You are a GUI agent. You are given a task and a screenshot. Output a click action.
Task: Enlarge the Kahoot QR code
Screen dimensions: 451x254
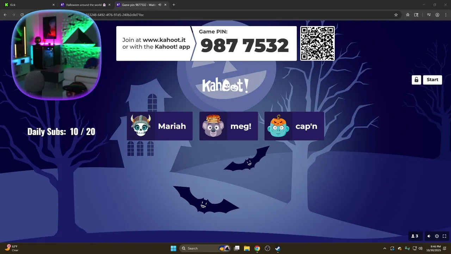[317, 43]
